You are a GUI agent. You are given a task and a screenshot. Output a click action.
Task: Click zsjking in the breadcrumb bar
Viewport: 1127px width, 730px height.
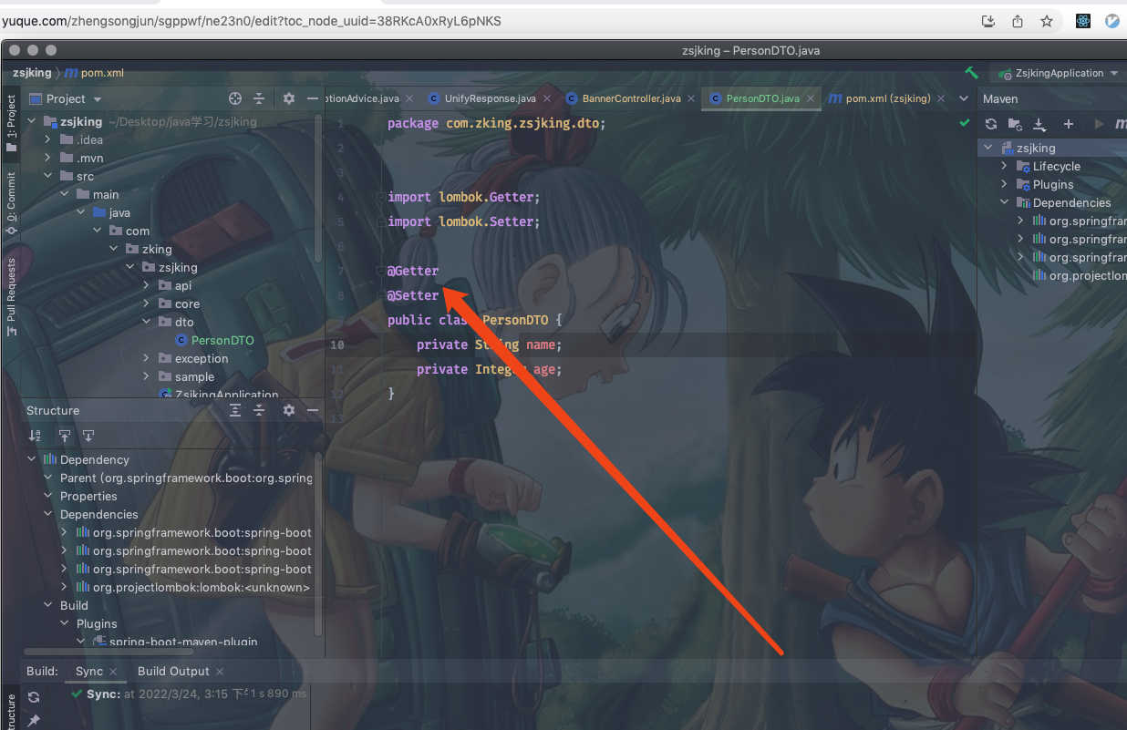32,73
